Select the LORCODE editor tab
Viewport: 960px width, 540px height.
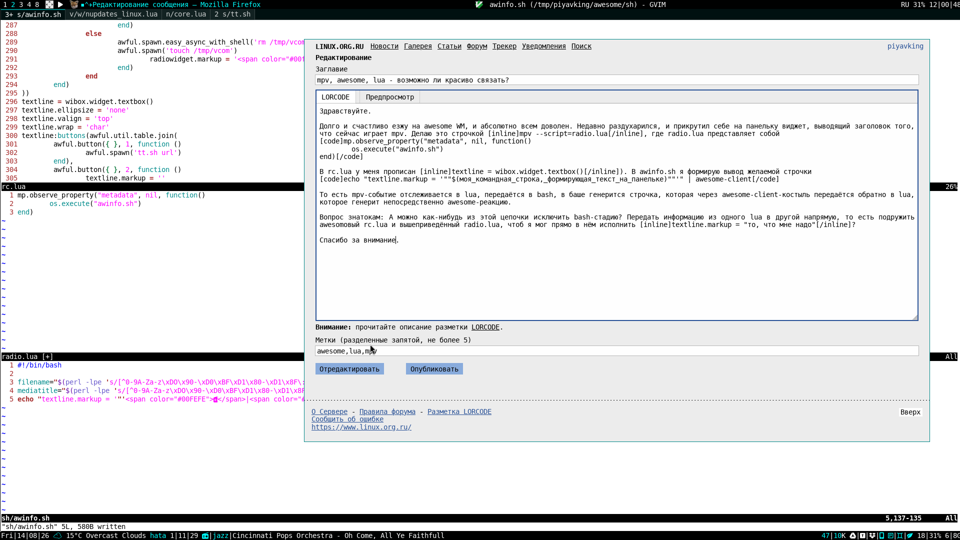[335, 97]
